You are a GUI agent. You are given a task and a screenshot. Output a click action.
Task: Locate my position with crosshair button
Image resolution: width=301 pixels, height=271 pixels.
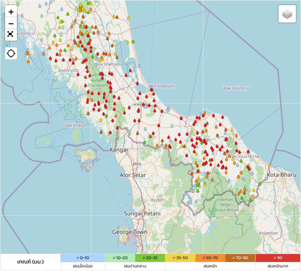[x=11, y=53]
